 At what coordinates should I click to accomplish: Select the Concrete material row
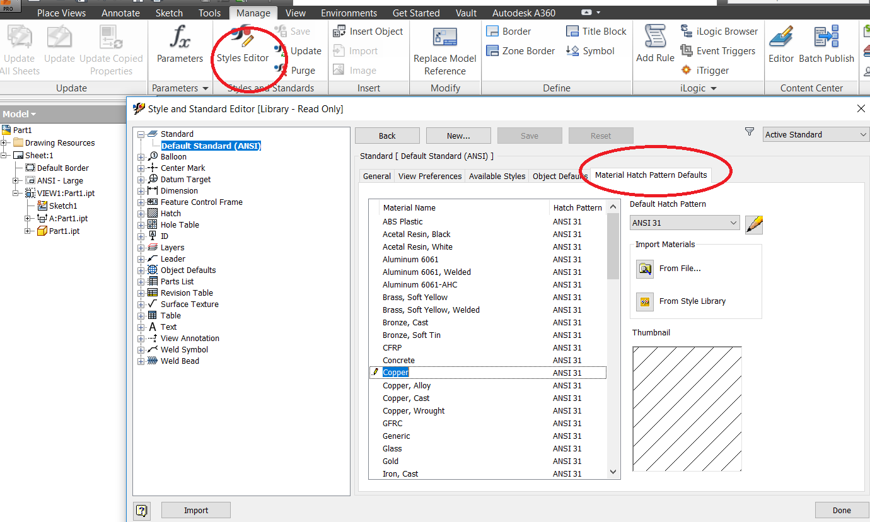(488, 360)
